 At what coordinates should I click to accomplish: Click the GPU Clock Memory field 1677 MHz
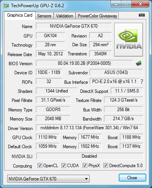coord(90,137)
